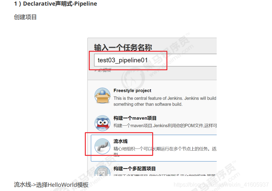Click the Declarative声明式-Pipeline heading
The image size is (272, 191).
tap(56, 4)
